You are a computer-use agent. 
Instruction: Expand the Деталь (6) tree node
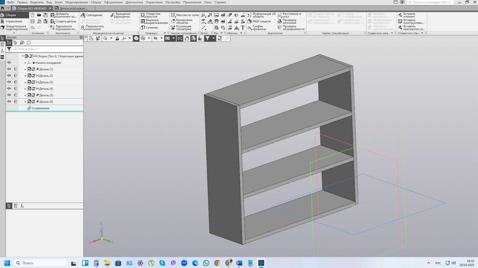(x=25, y=102)
